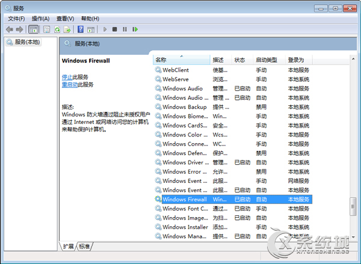Click the Windows Firewall heading in detail pane

click(86, 61)
